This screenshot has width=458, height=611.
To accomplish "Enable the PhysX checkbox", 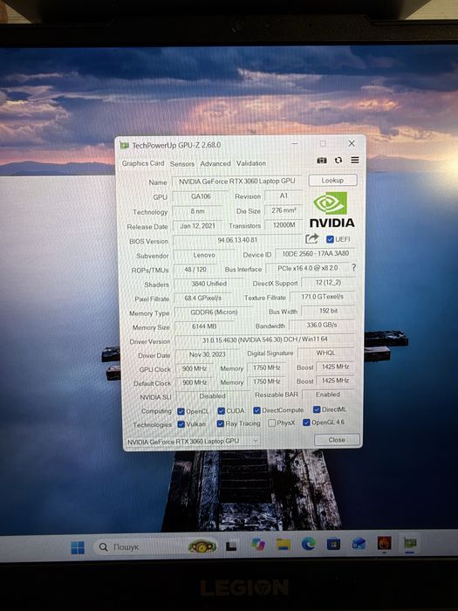I will click(272, 422).
